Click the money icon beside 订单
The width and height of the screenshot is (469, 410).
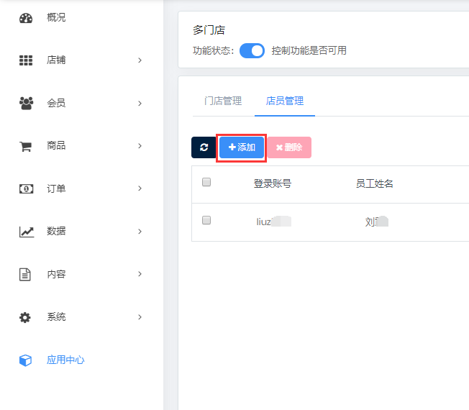[x=26, y=188]
